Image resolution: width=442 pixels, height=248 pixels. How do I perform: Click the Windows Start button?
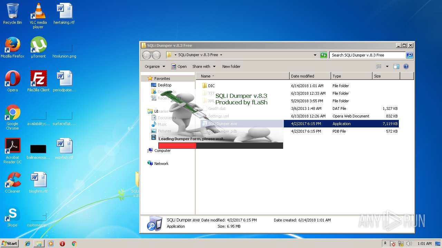[9, 244]
